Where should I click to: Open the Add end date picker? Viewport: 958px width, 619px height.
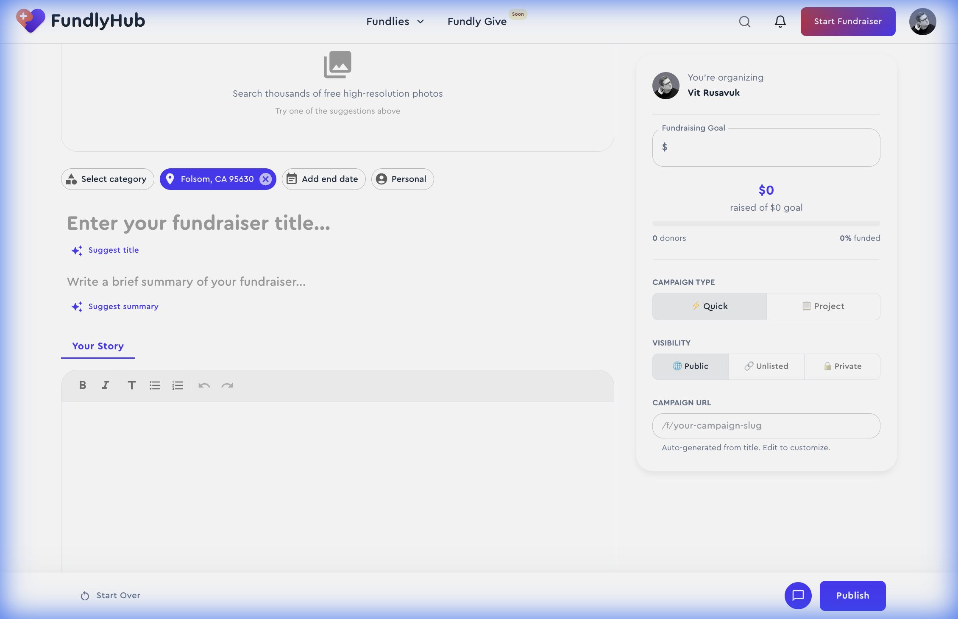323,179
